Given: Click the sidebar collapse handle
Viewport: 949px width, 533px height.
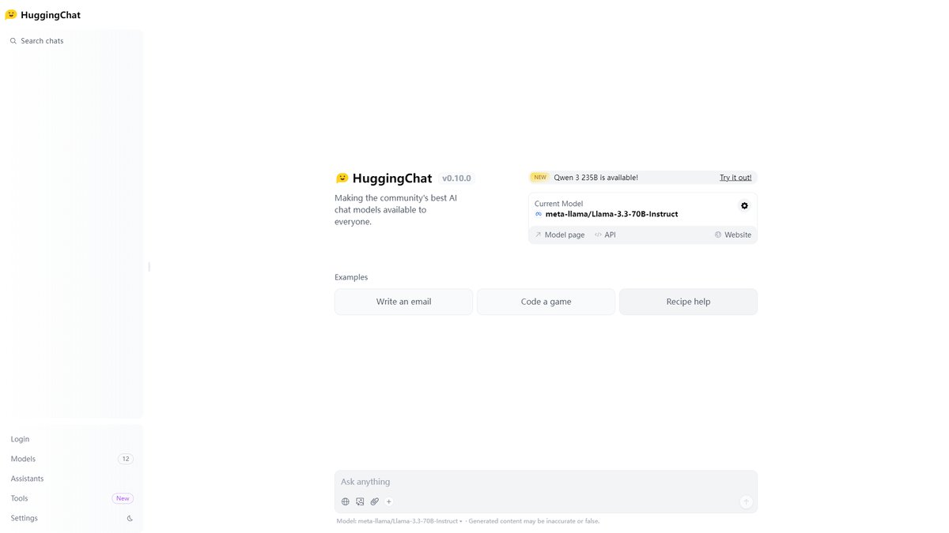Looking at the screenshot, I should [149, 267].
